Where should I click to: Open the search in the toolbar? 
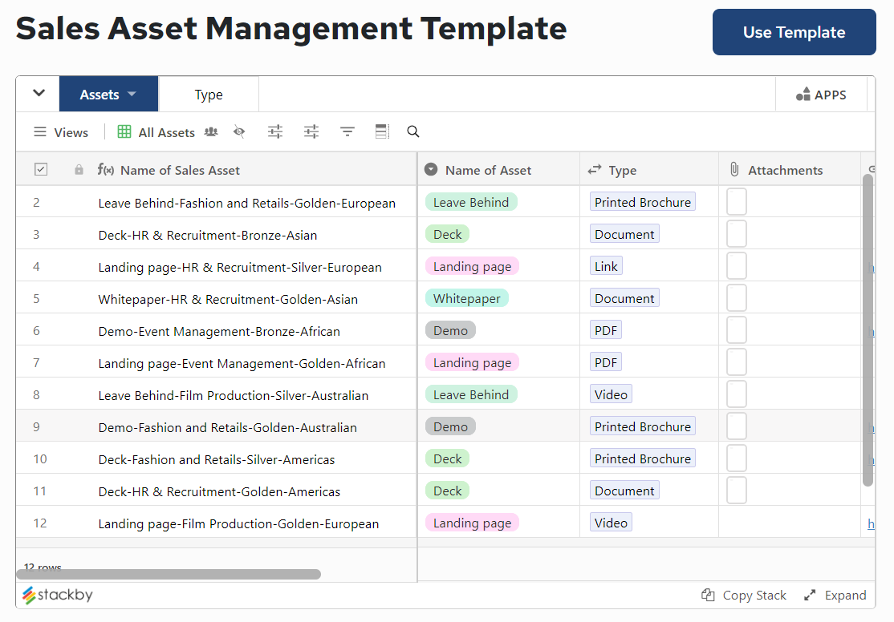click(412, 131)
